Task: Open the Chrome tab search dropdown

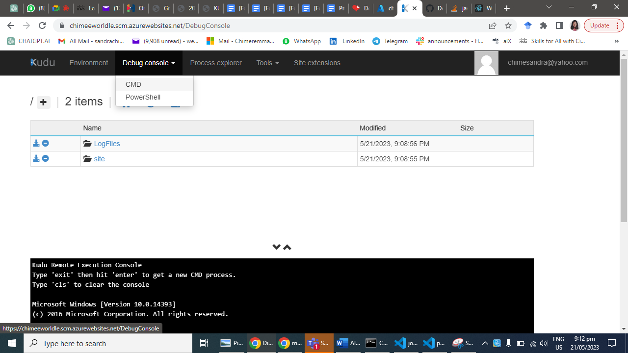Action: coord(549,8)
